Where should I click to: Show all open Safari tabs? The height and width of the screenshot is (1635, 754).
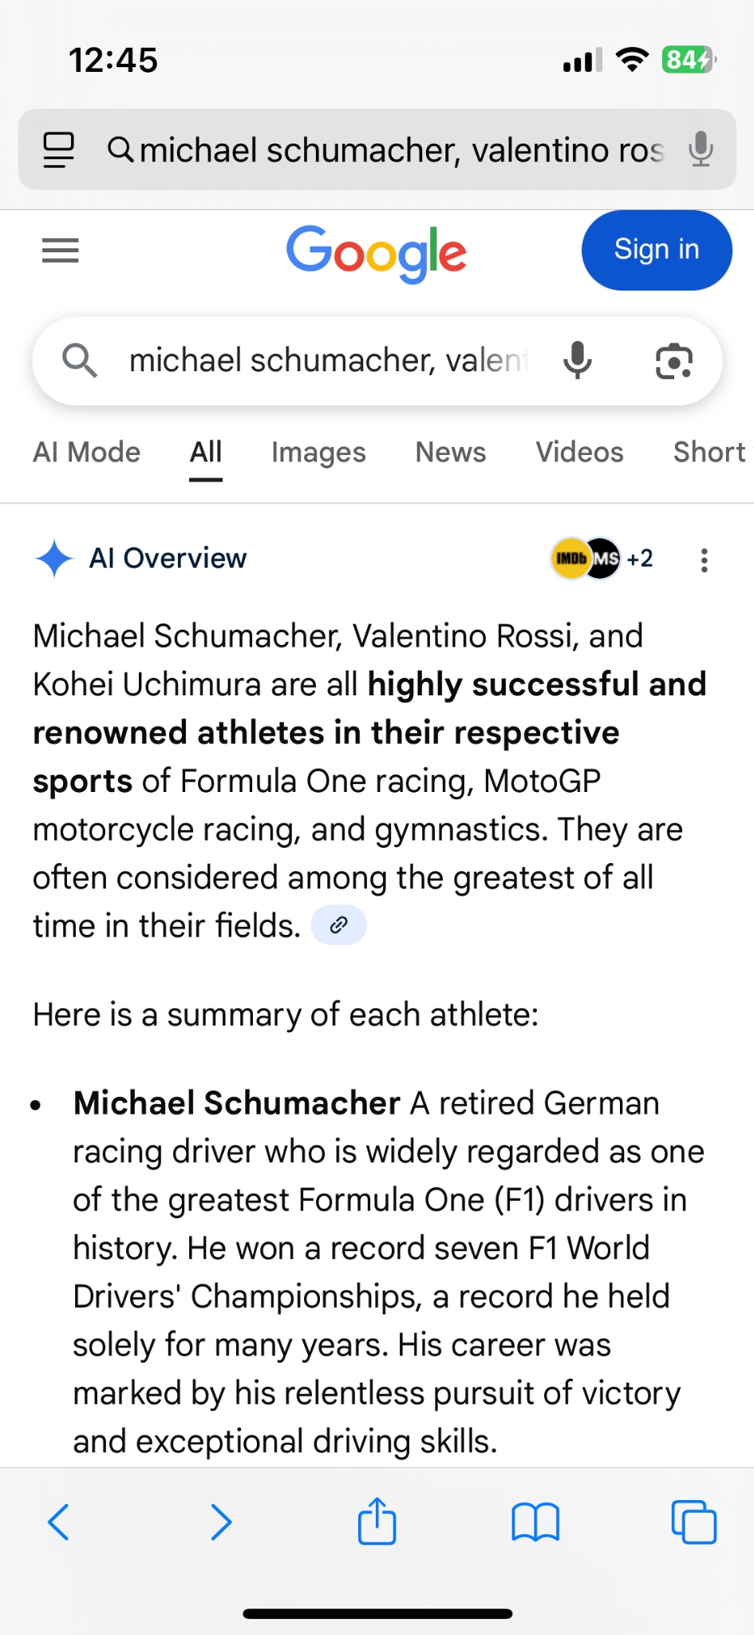coord(693,1522)
